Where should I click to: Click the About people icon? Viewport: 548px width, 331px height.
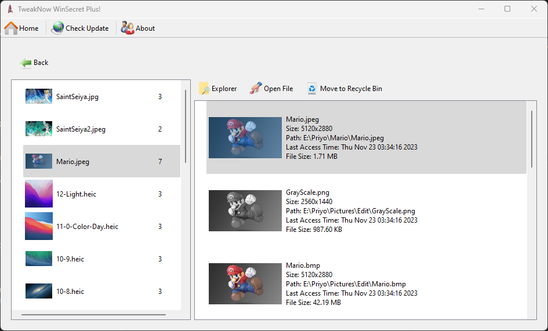128,28
